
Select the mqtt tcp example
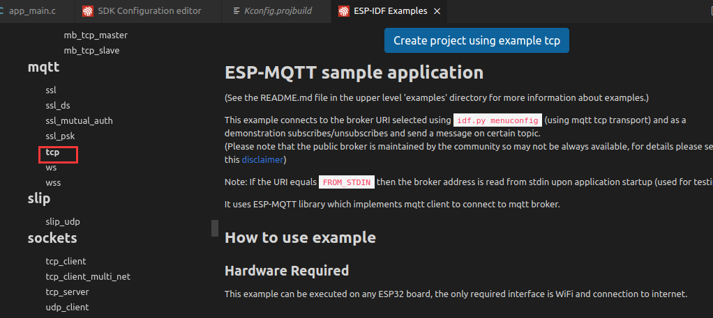click(x=52, y=152)
